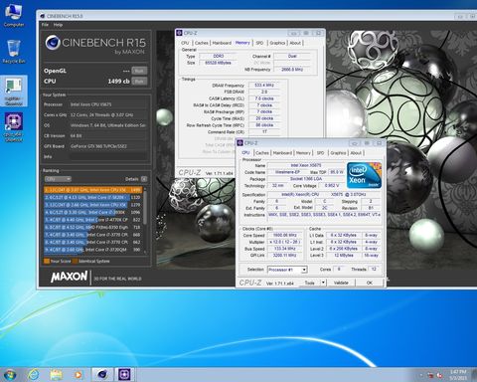Click the Validate button in CPU-Z

tap(341, 283)
